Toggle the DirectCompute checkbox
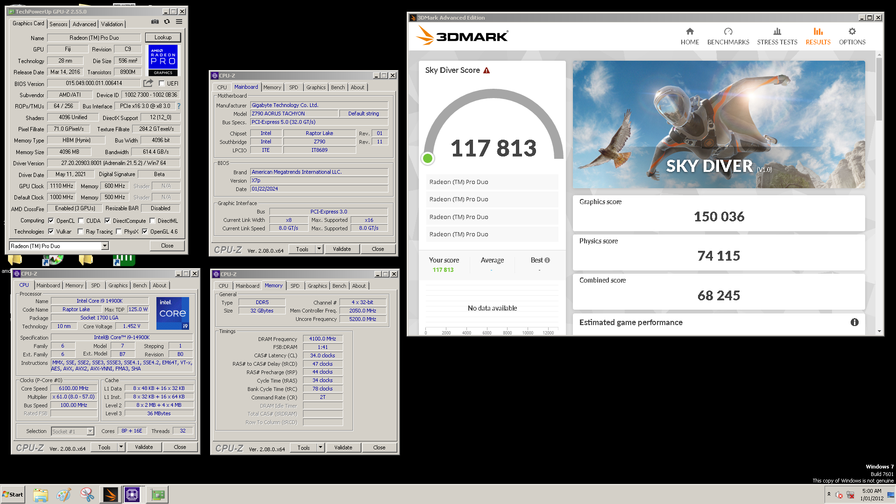The width and height of the screenshot is (896, 504). [x=107, y=221]
